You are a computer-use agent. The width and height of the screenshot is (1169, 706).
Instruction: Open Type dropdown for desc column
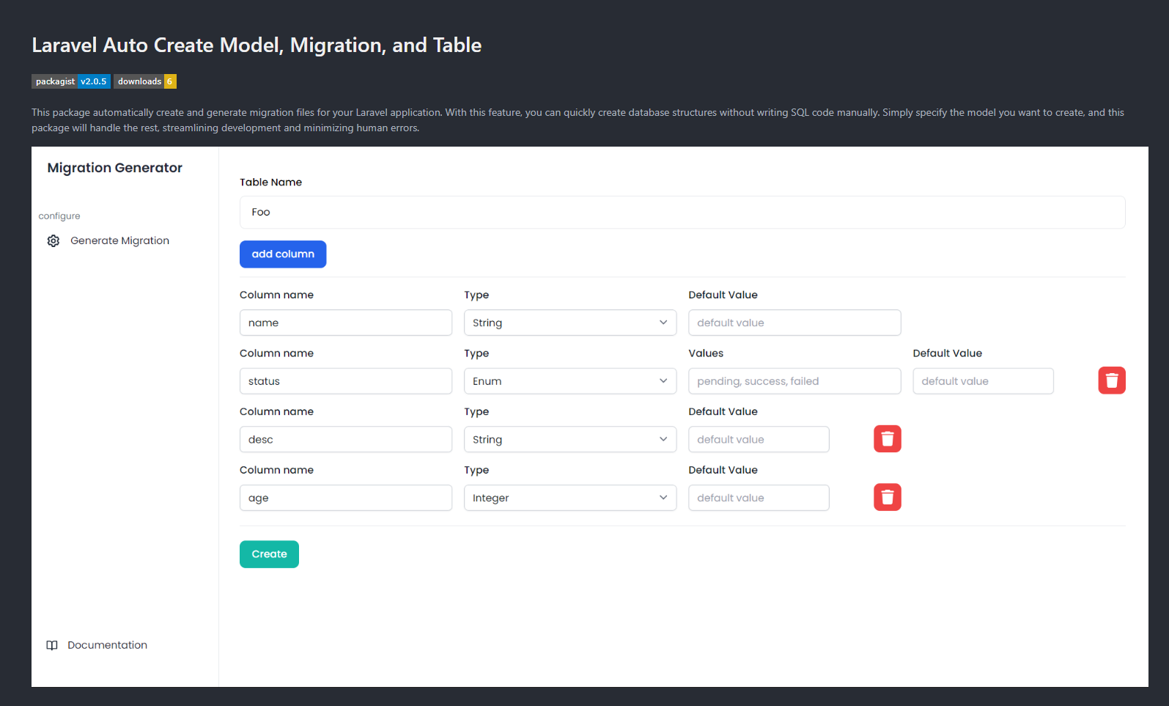point(570,439)
